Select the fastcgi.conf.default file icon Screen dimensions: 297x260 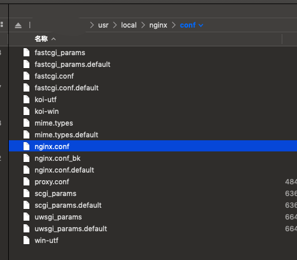pos(26,88)
